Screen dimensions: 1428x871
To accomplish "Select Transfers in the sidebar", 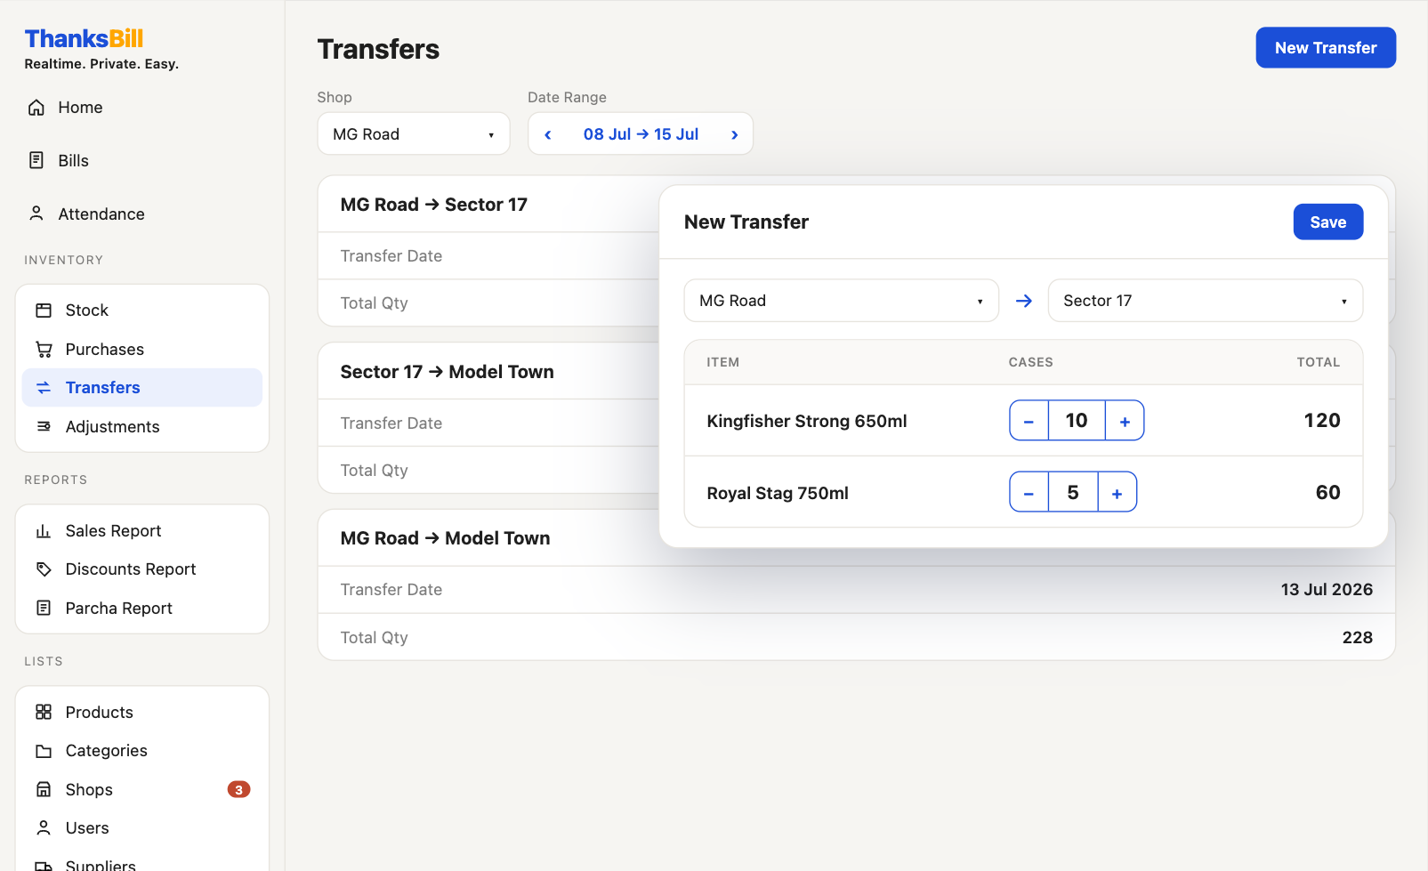I will [142, 388].
